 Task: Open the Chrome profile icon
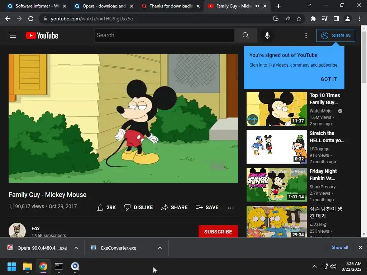pos(348,19)
